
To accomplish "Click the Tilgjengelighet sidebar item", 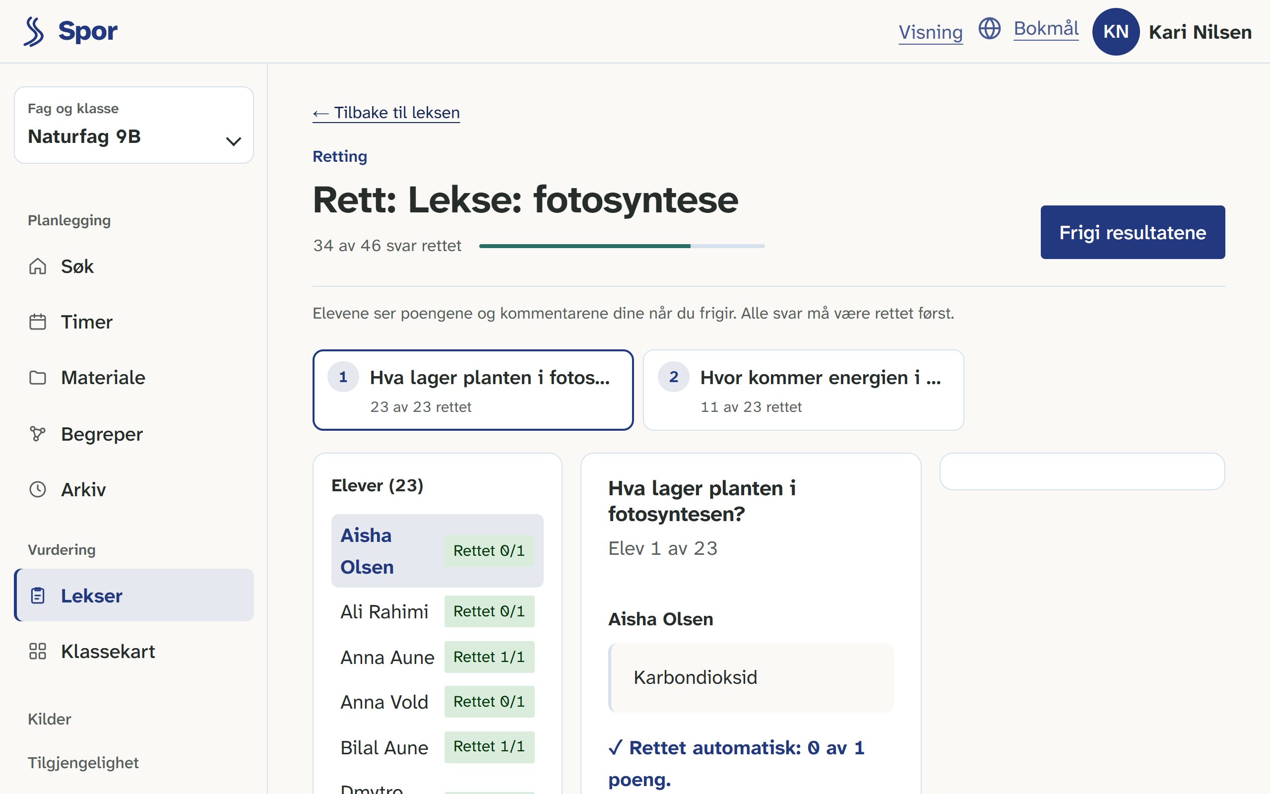I will point(83,763).
